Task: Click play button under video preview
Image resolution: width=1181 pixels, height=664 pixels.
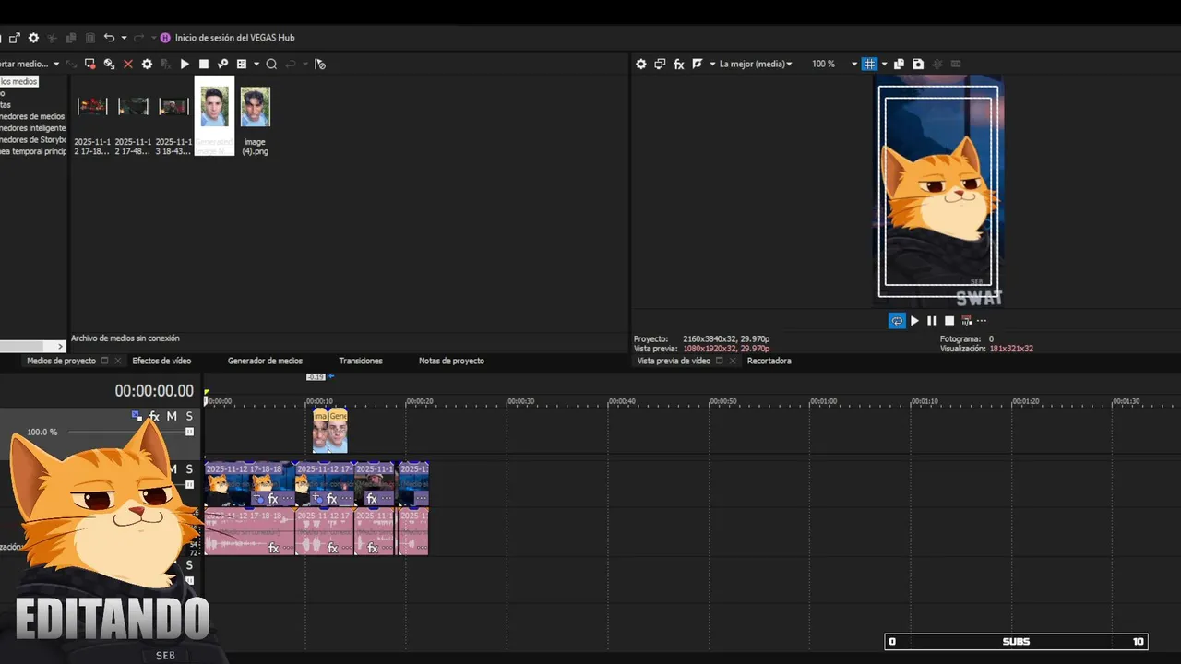Action: point(914,321)
